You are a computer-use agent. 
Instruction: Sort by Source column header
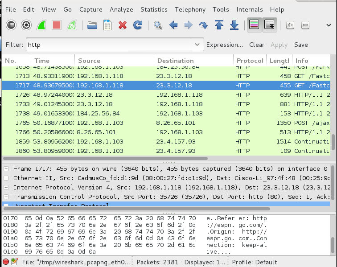(114, 61)
